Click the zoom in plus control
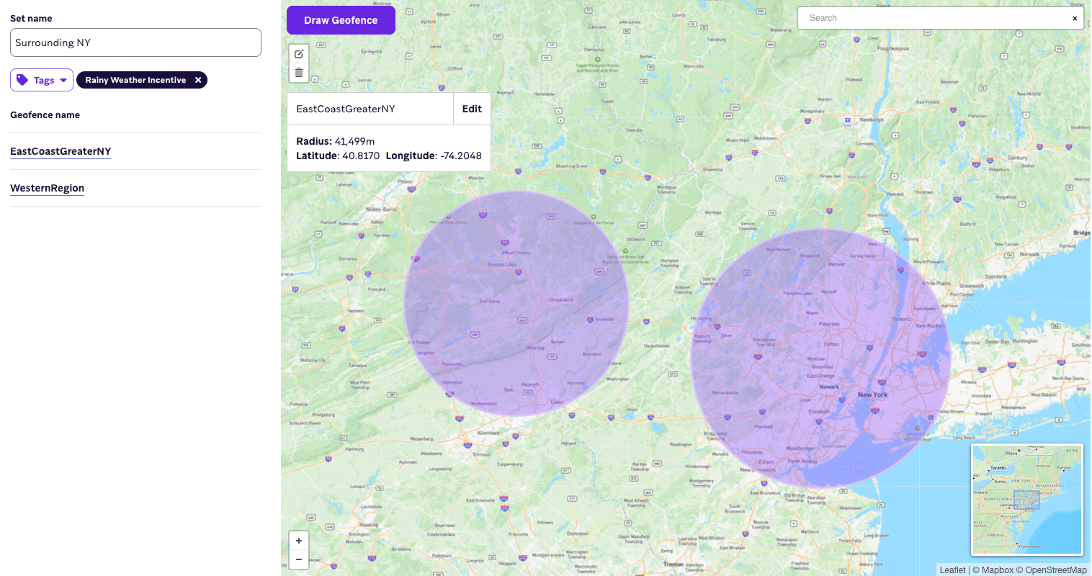Screen dimensions: 1092x576 (x=299, y=541)
